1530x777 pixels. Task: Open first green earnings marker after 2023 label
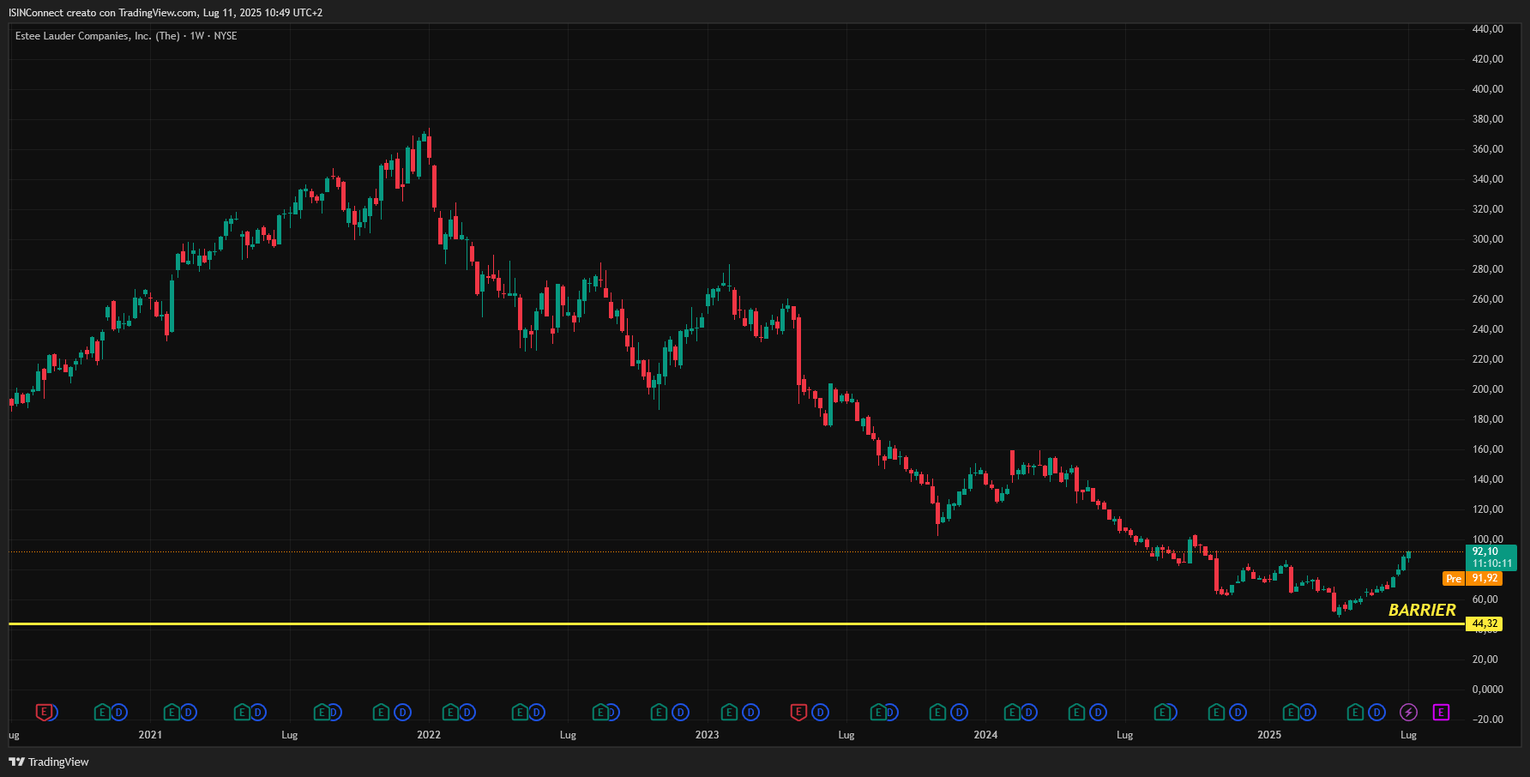(x=729, y=712)
